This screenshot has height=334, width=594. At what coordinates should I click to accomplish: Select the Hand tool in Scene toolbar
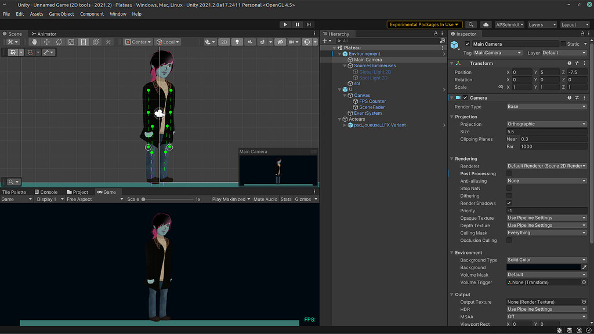[x=35, y=42]
